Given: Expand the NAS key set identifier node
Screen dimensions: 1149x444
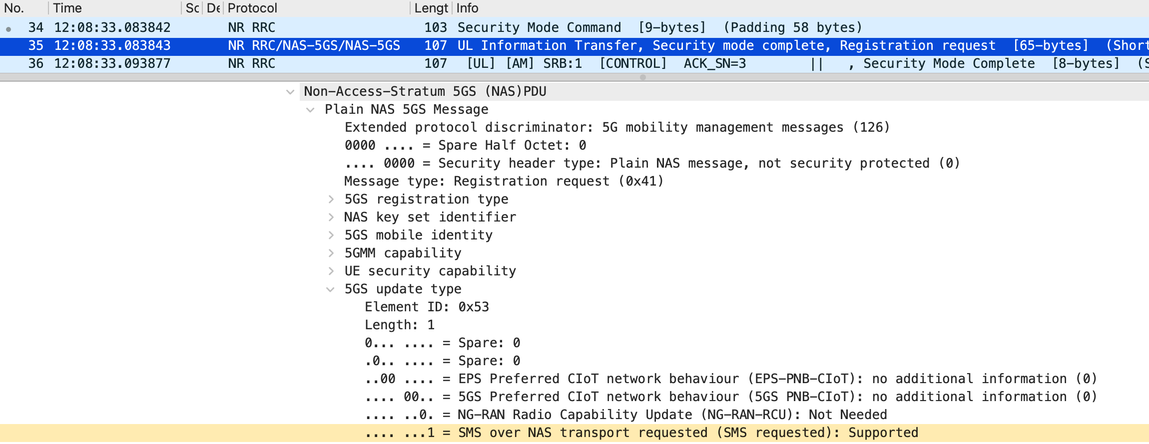Looking at the screenshot, I should (331, 217).
